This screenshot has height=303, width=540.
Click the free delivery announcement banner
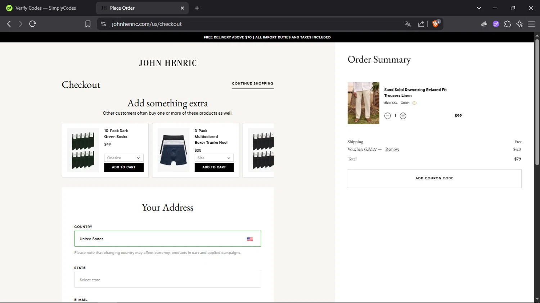click(x=267, y=37)
